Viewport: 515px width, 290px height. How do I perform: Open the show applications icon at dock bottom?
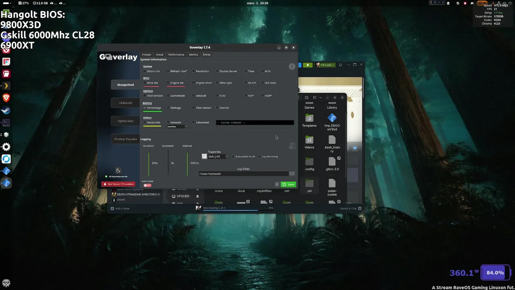pyautogui.click(x=6, y=283)
